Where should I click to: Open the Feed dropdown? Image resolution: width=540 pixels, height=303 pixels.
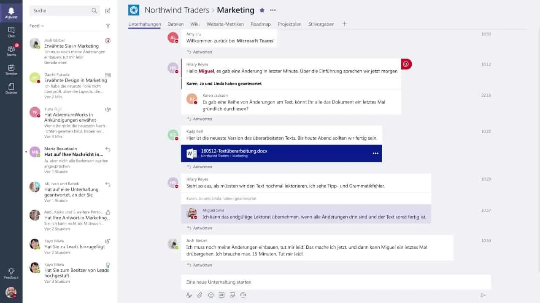[36, 26]
